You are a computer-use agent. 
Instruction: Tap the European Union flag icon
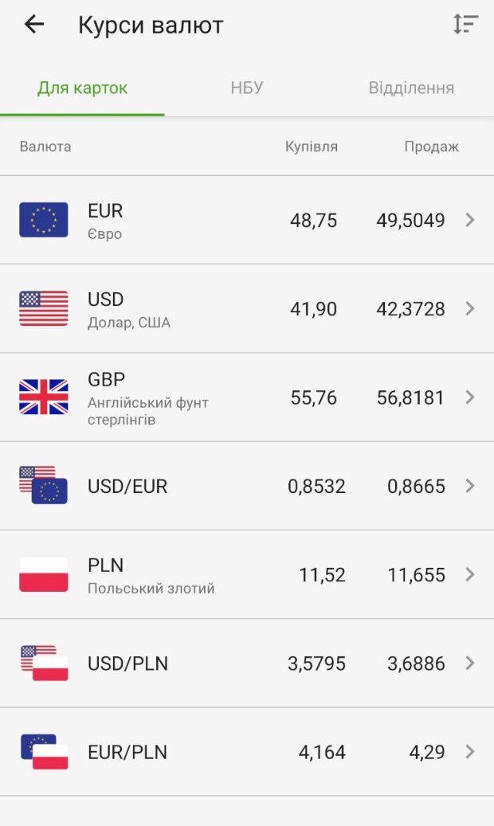pyautogui.click(x=44, y=220)
